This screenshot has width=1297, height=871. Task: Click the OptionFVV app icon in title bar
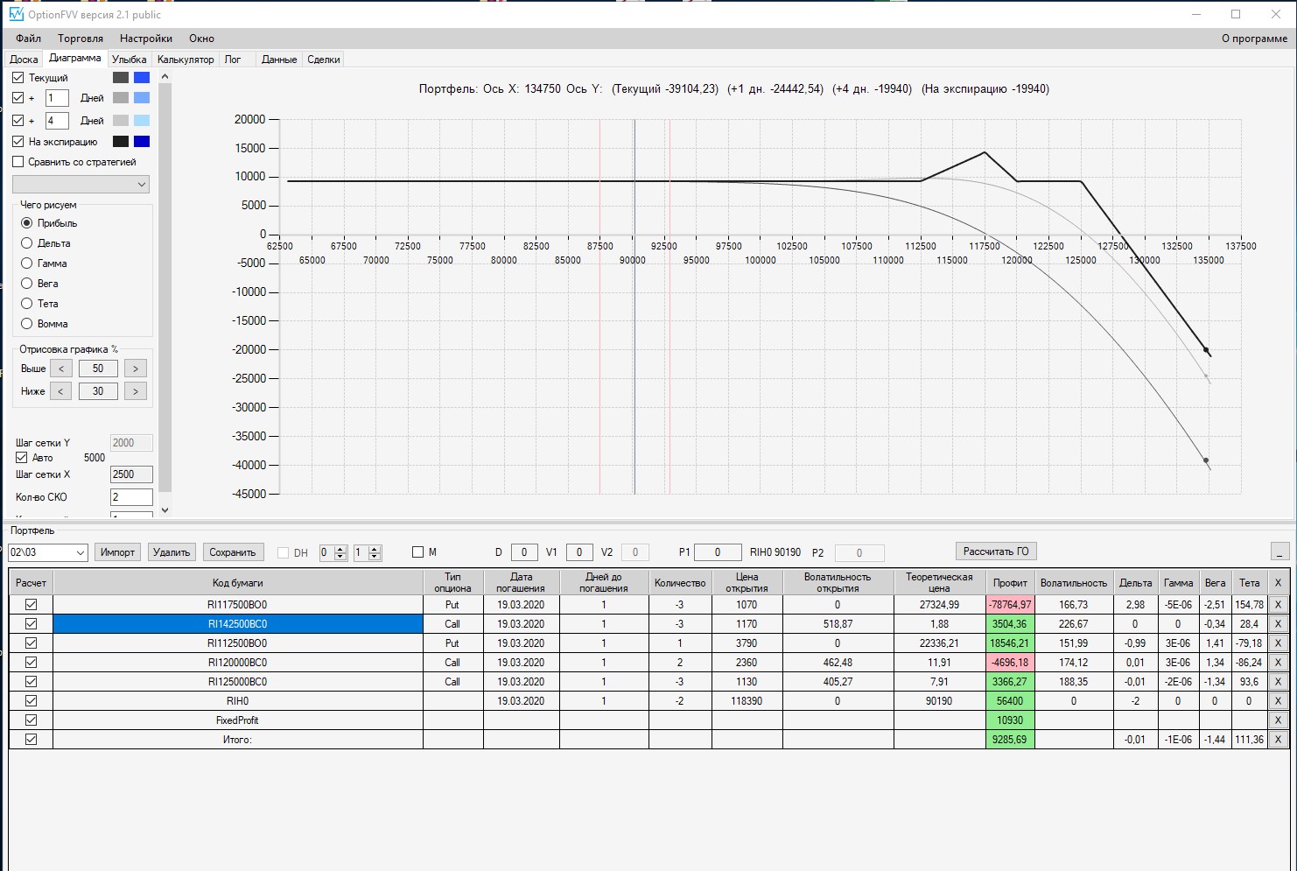click(x=17, y=14)
